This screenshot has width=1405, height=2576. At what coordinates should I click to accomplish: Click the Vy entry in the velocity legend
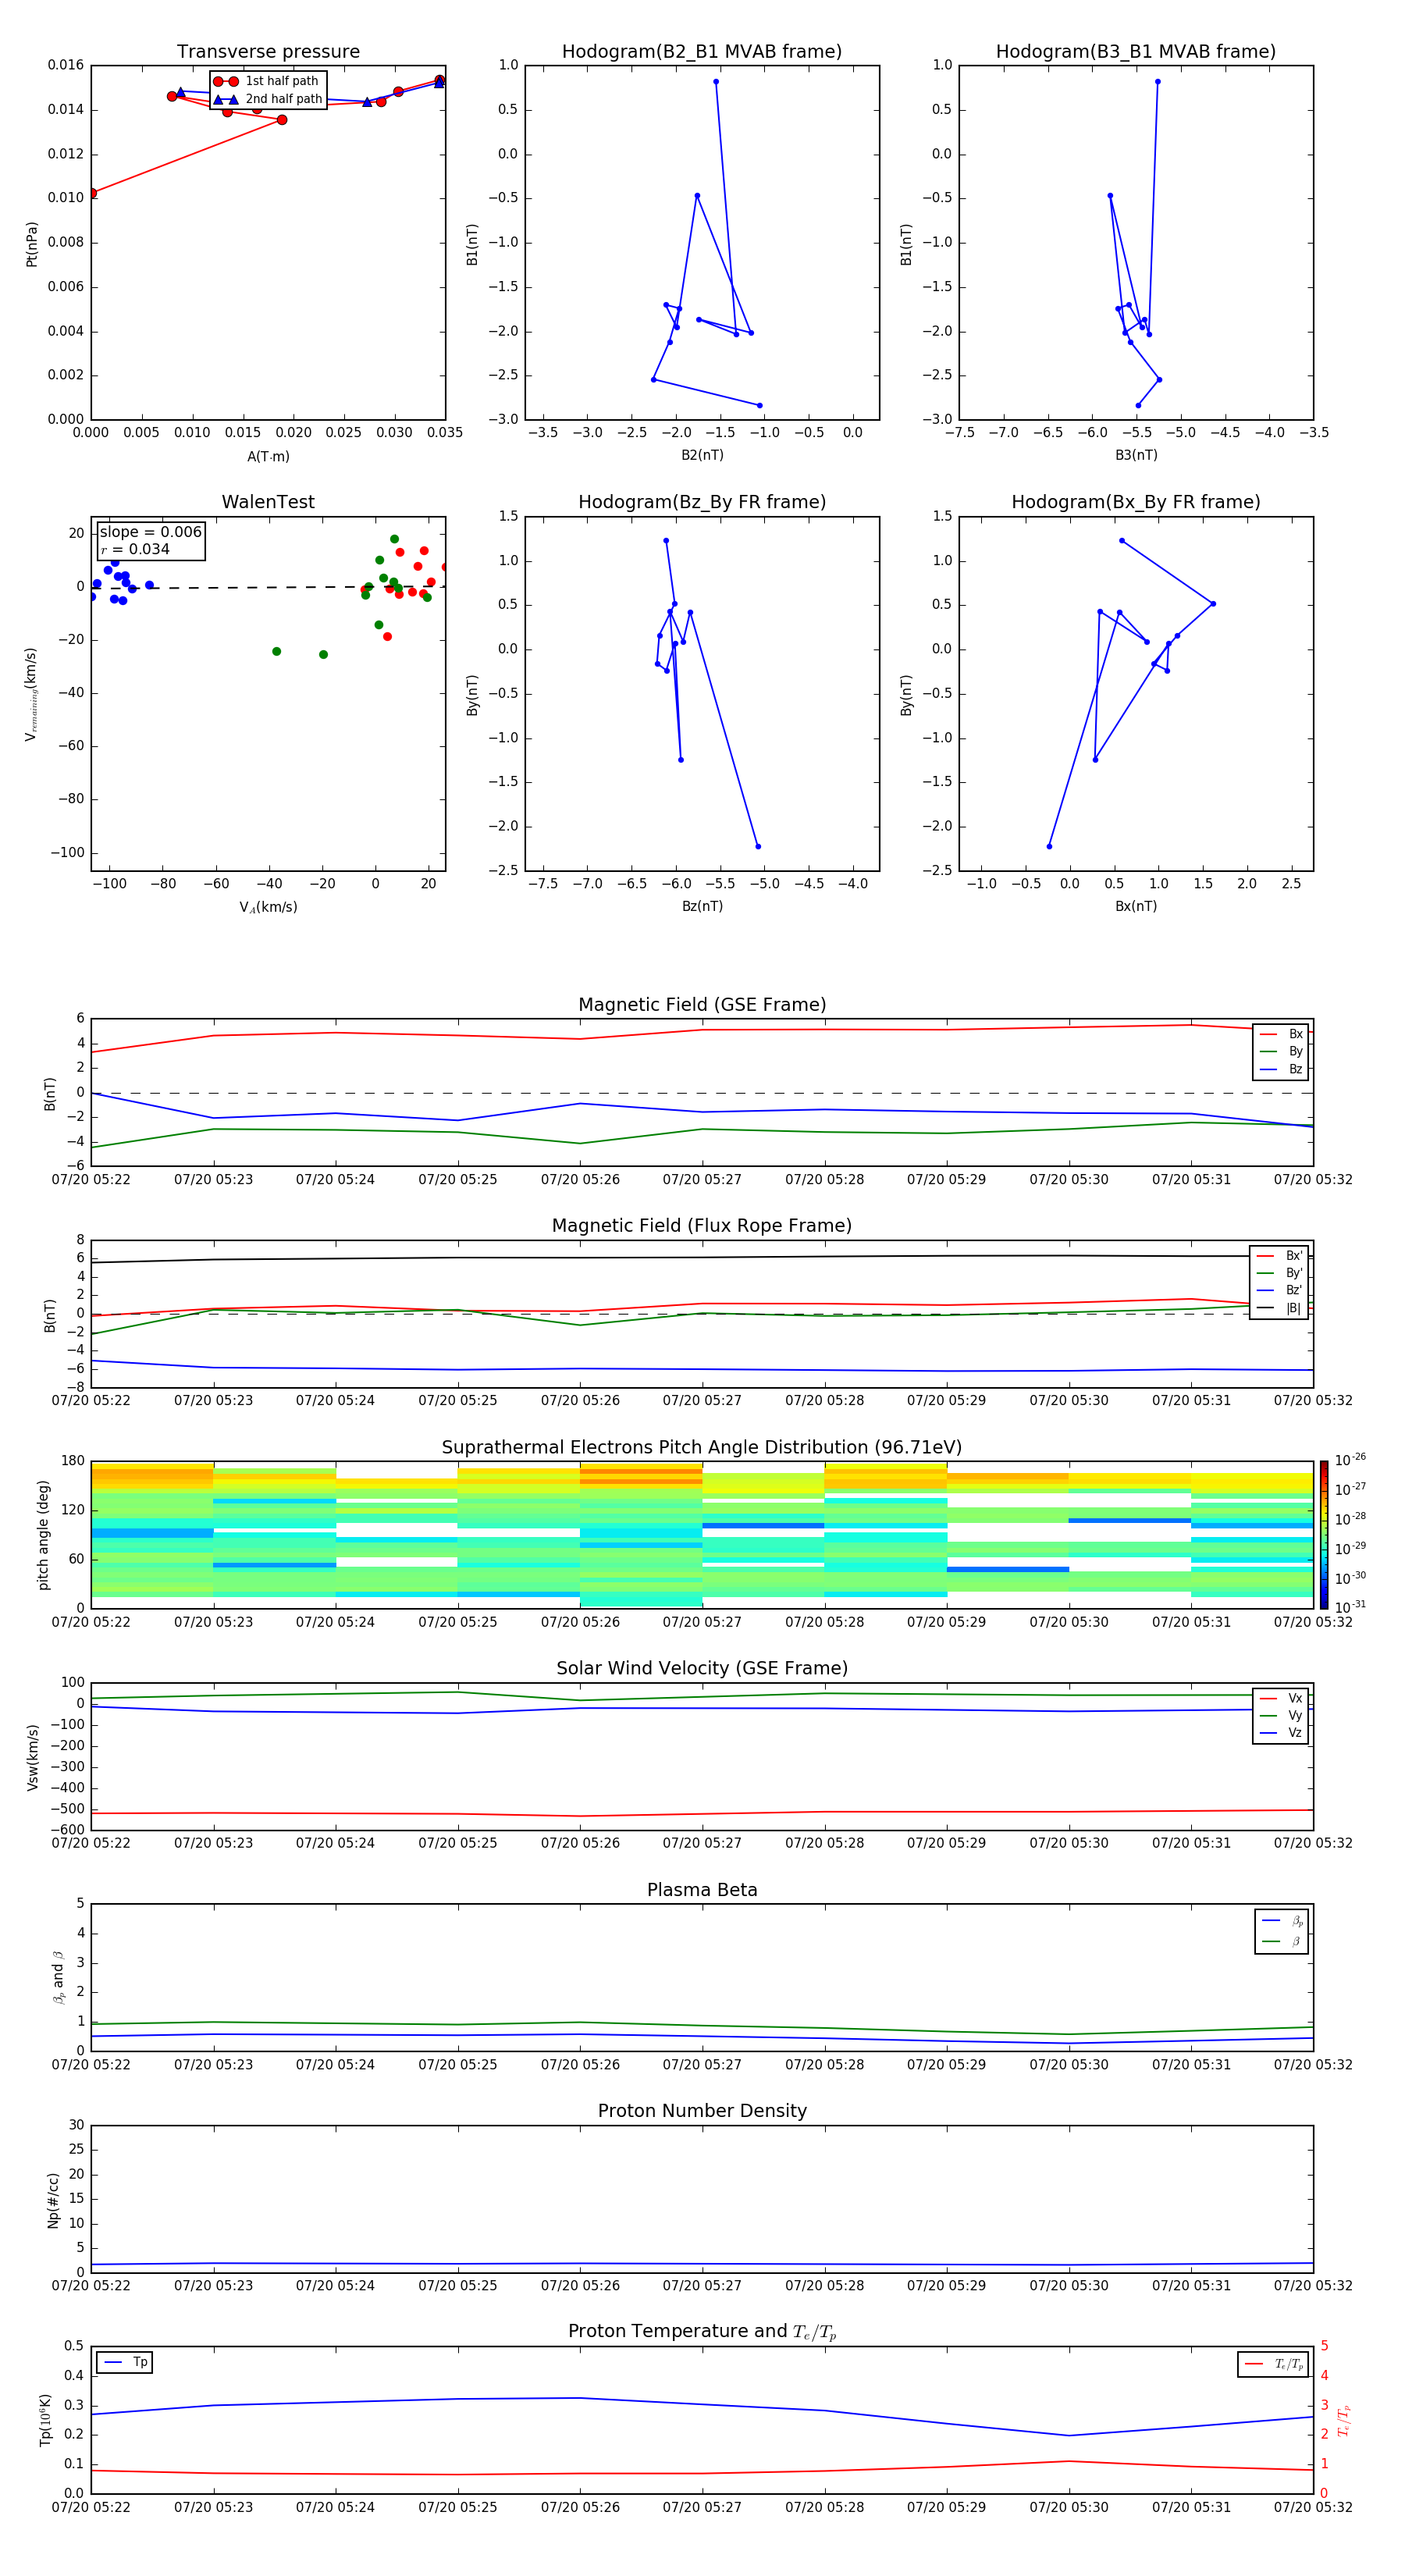pyautogui.click(x=1281, y=1716)
